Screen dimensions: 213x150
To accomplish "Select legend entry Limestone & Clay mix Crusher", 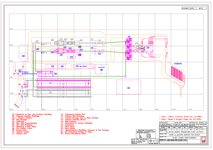I will pos(32,114).
